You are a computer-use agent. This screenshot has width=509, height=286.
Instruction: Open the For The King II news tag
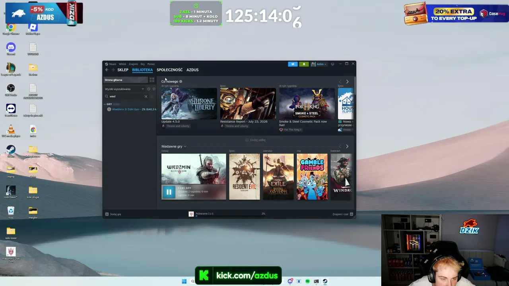tap(290, 130)
